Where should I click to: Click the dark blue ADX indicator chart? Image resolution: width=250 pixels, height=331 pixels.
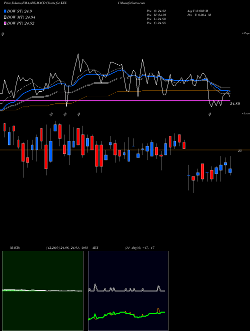coord(128,291)
